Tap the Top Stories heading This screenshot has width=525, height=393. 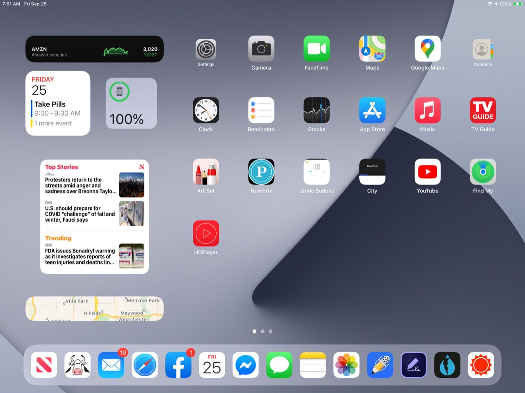62,167
